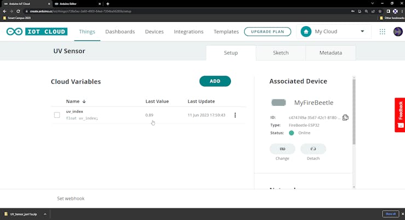Open Integrations page
The height and width of the screenshot is (220, 405).
[x=189, y=32]
